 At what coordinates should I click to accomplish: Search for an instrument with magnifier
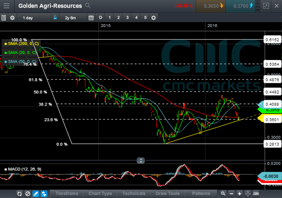[88, 6]
